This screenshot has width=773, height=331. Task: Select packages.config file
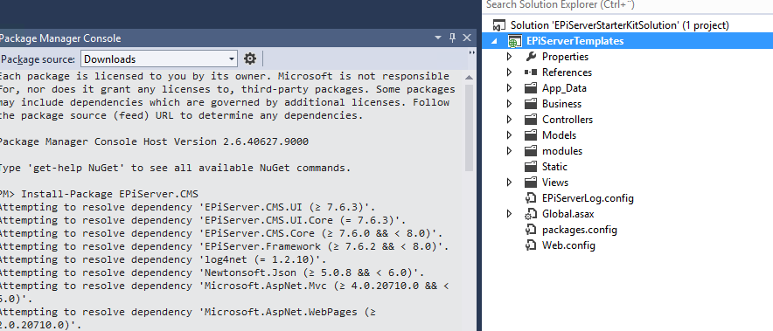point(579,230)
